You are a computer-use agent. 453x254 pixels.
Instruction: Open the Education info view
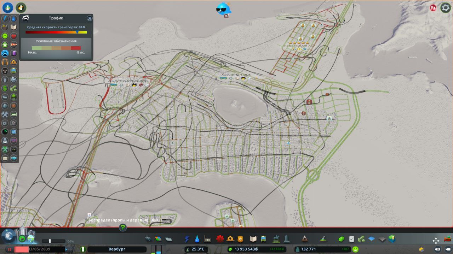coord(13,27)
